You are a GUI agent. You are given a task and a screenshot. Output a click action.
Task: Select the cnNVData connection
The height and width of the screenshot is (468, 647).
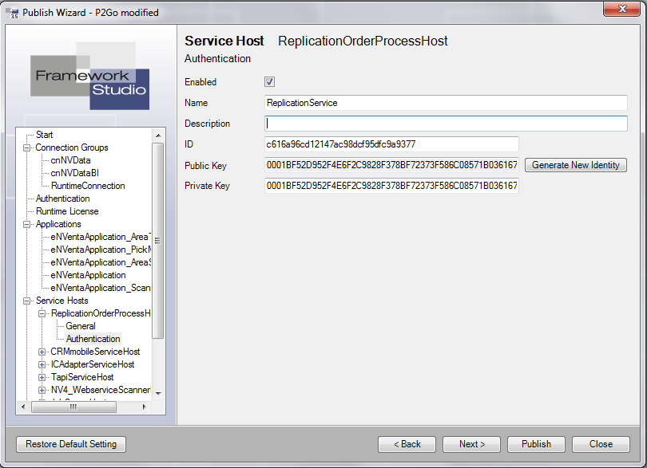coord(70,160)
